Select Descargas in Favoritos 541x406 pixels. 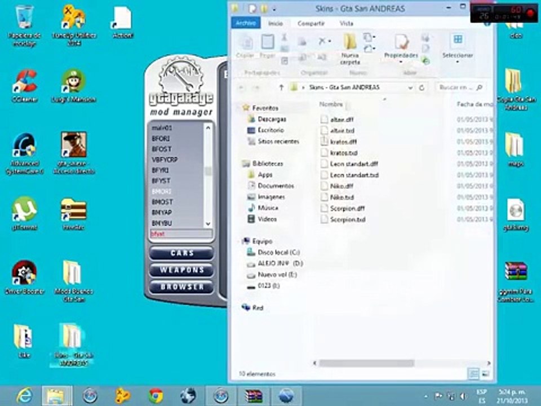[272, 119]
